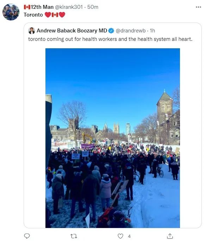This screenshot has height=241, width=205.
Task: Open the three-dot more options menu
Action: (198, 7)
